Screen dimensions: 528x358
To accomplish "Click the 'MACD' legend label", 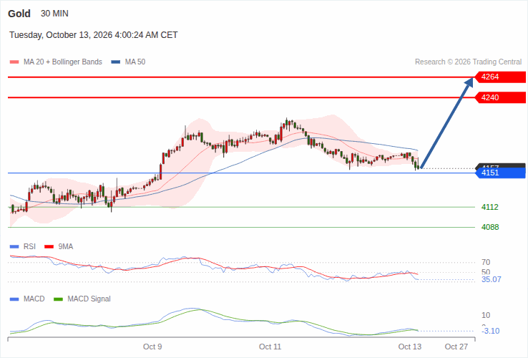I will click(x=34, y=299).
